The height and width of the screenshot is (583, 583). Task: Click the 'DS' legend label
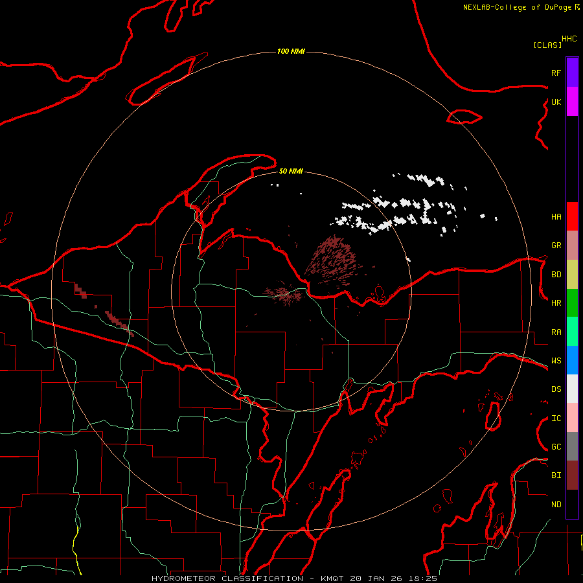pyautogui.click(x=556, y=389)
